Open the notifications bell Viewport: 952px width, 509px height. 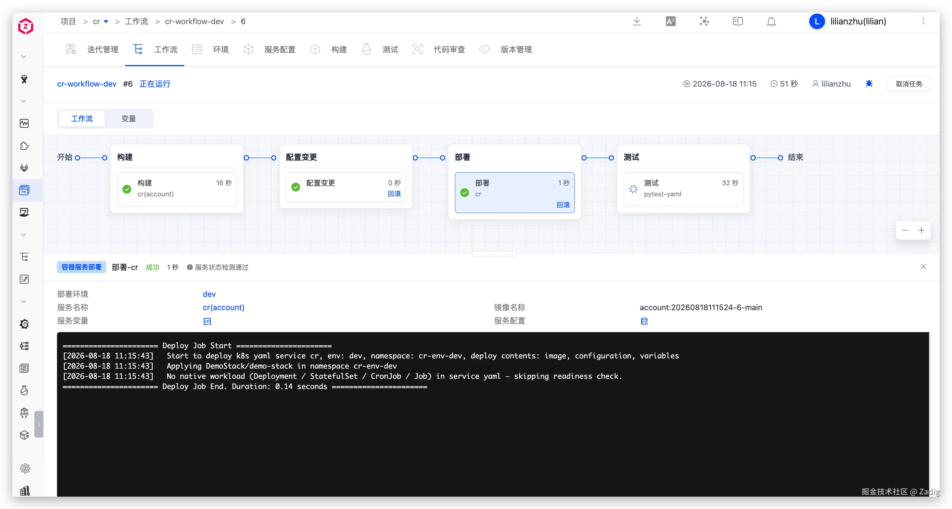(771, 22)
